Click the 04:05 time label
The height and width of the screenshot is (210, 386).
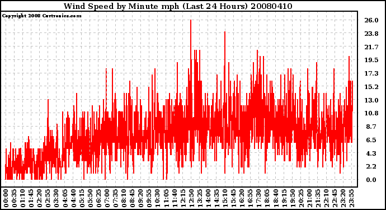tap(65, 198)
